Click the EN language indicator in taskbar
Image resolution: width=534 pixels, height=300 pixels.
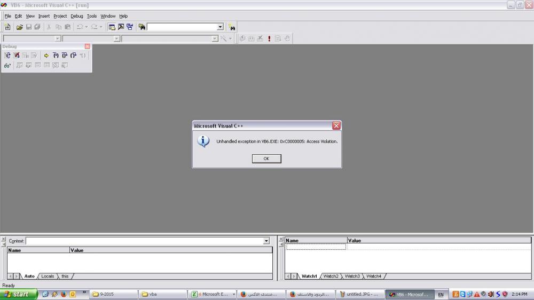[441, 295]
